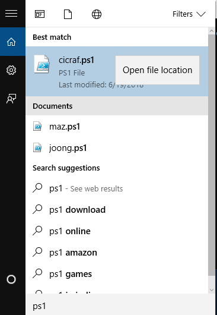Open the hamburger menu in the sidebar
Viewport: 217px width, 315px height.
point(11,14)
